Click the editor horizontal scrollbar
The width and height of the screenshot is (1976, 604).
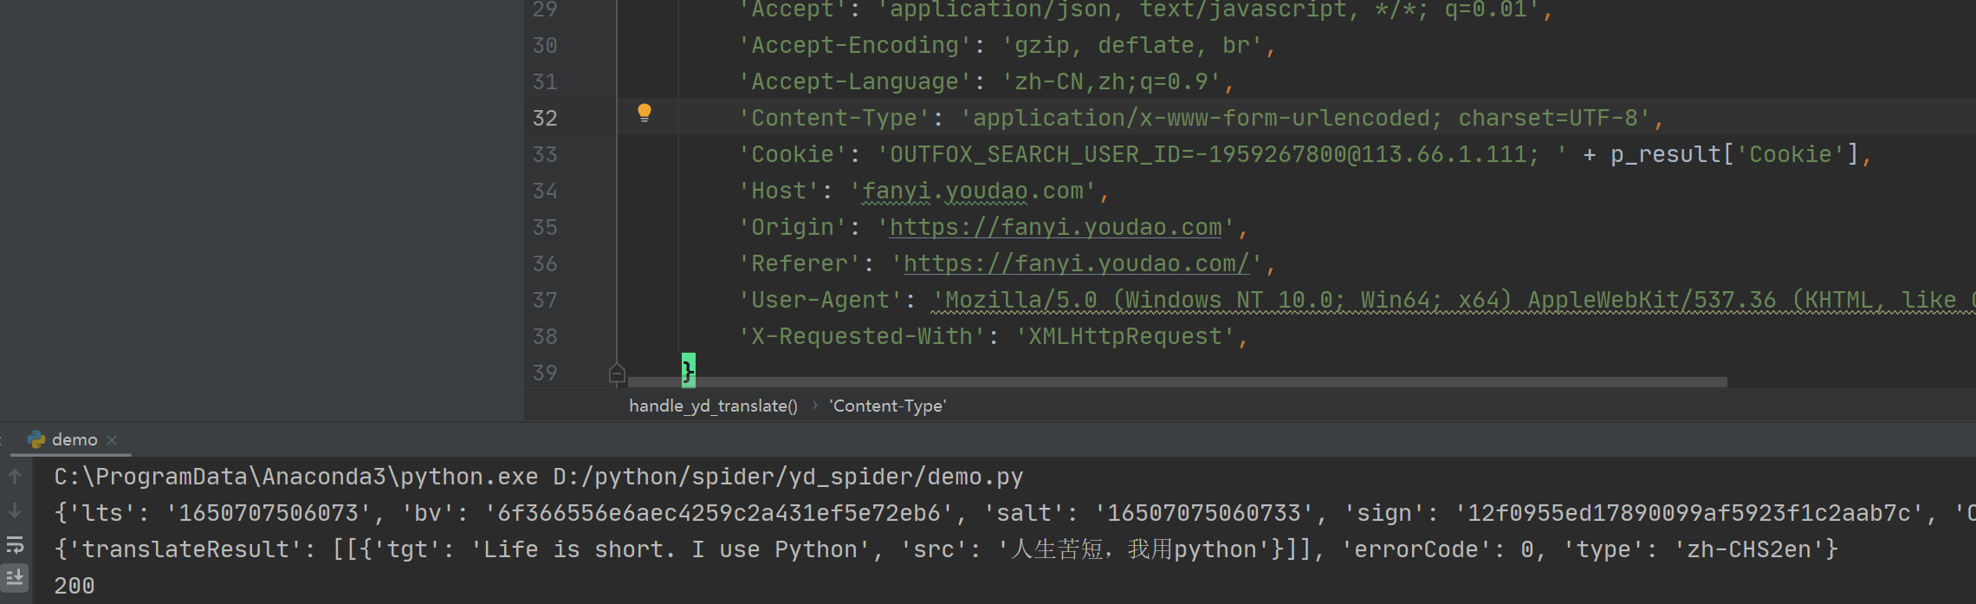1177,382
